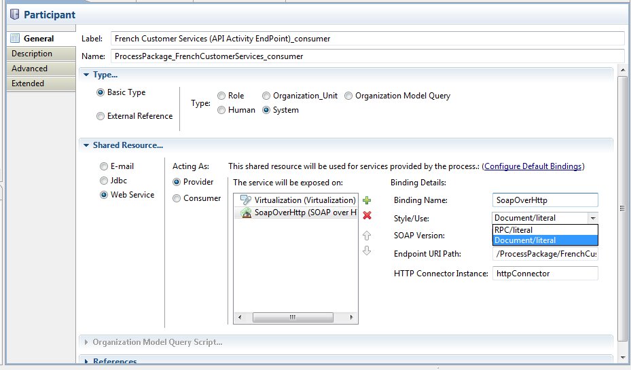
Task: Set Acting As to Provider
Action: [x=177, y=182]
